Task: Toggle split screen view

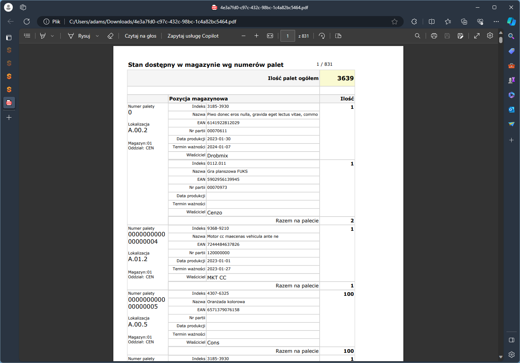Action: (x=432, y=22)
